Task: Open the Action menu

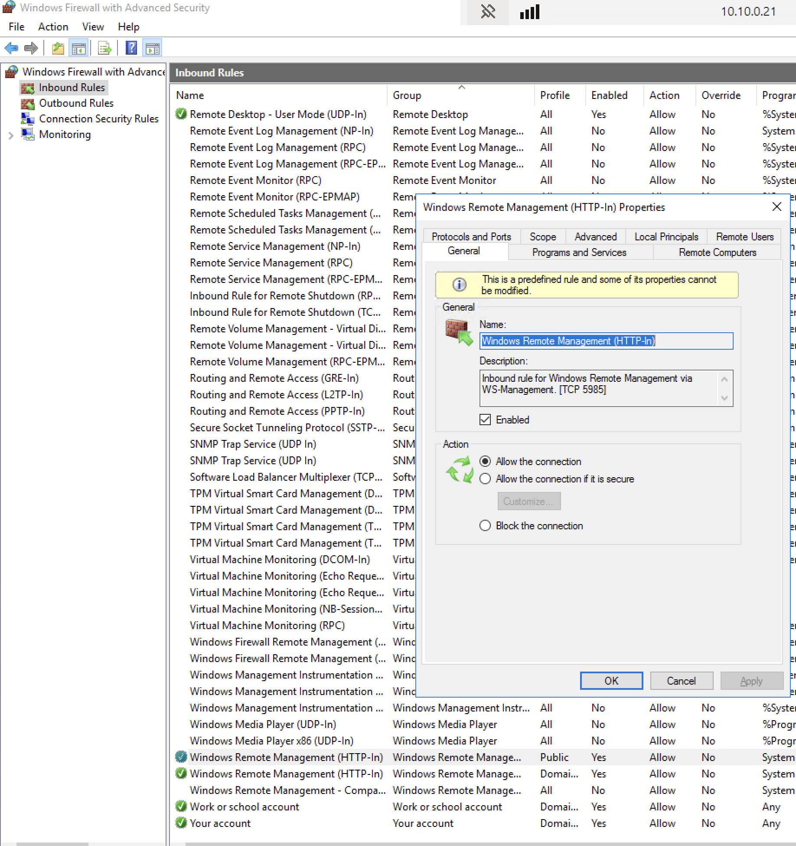Action: tap(53, 27)
